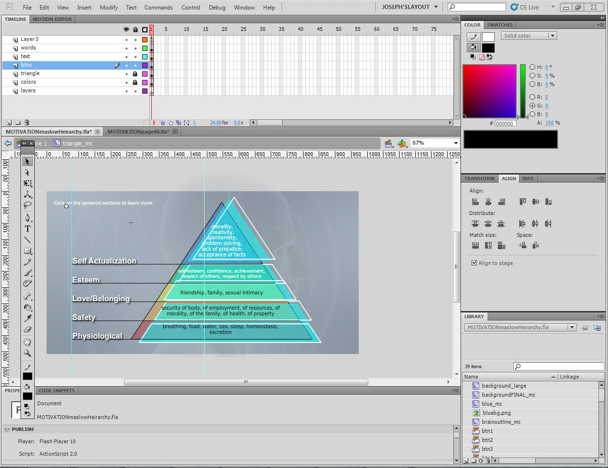Switch to the Motion Editor tab
Viewport: 608px width, 468px height.
tap(52, 19)
